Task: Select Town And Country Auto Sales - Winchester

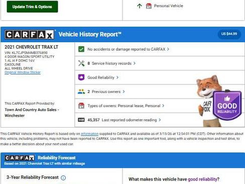Action: coord(32,113)
